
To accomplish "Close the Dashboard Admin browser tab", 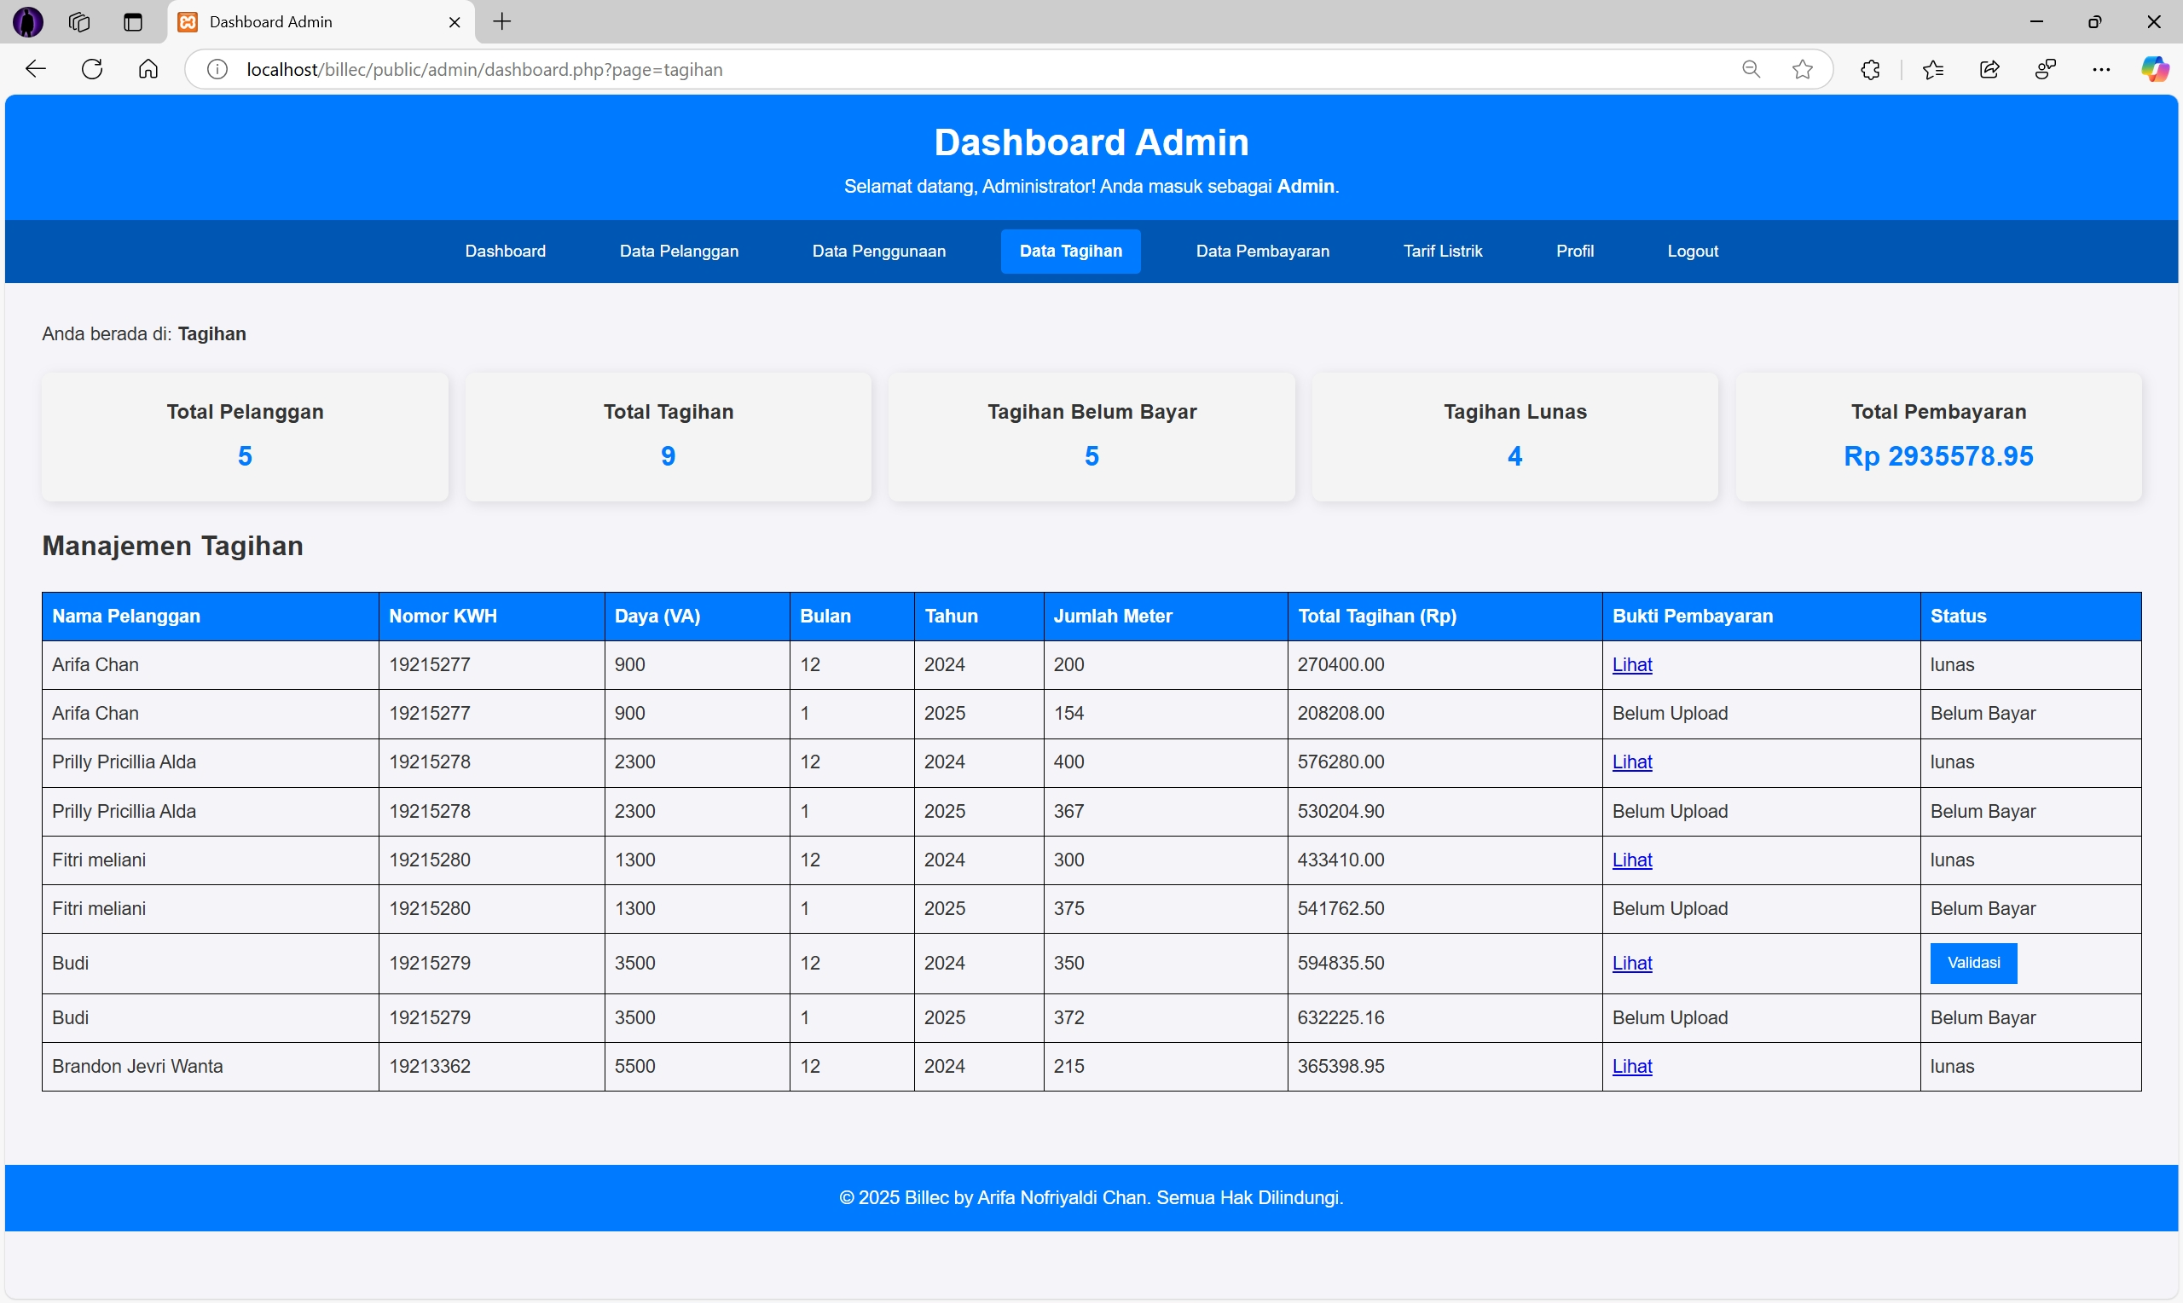I will coord(455,23).
